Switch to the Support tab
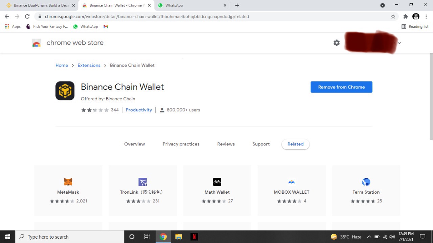This screenshot has width=433, height=243. pos(261,144)
